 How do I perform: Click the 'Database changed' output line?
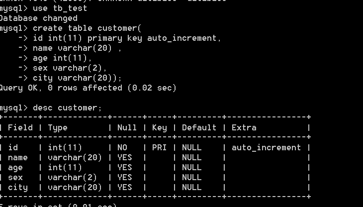tap(39, 18)
